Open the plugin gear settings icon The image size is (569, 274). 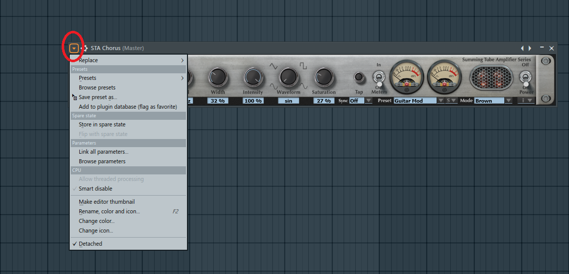[84, 48]
